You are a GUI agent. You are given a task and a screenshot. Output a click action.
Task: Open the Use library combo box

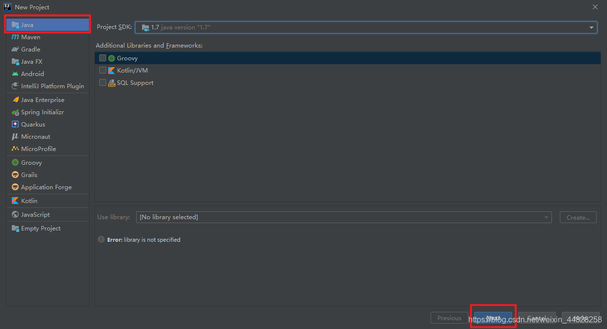tap(344, 217)
